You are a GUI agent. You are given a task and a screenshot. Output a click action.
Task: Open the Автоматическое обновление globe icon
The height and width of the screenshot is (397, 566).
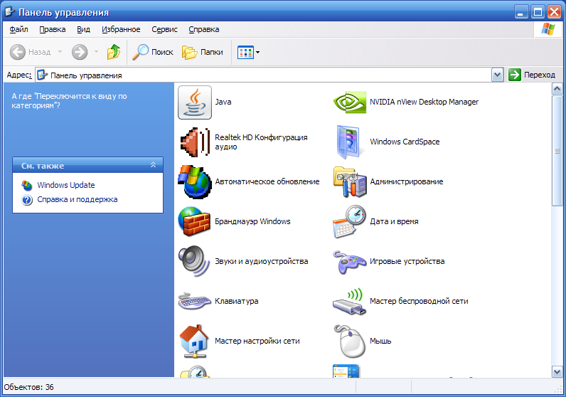[195, 181]
